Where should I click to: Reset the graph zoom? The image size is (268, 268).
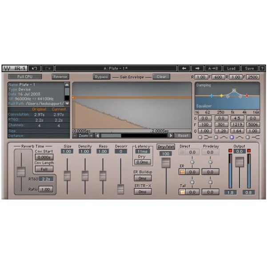pos(183,136)
